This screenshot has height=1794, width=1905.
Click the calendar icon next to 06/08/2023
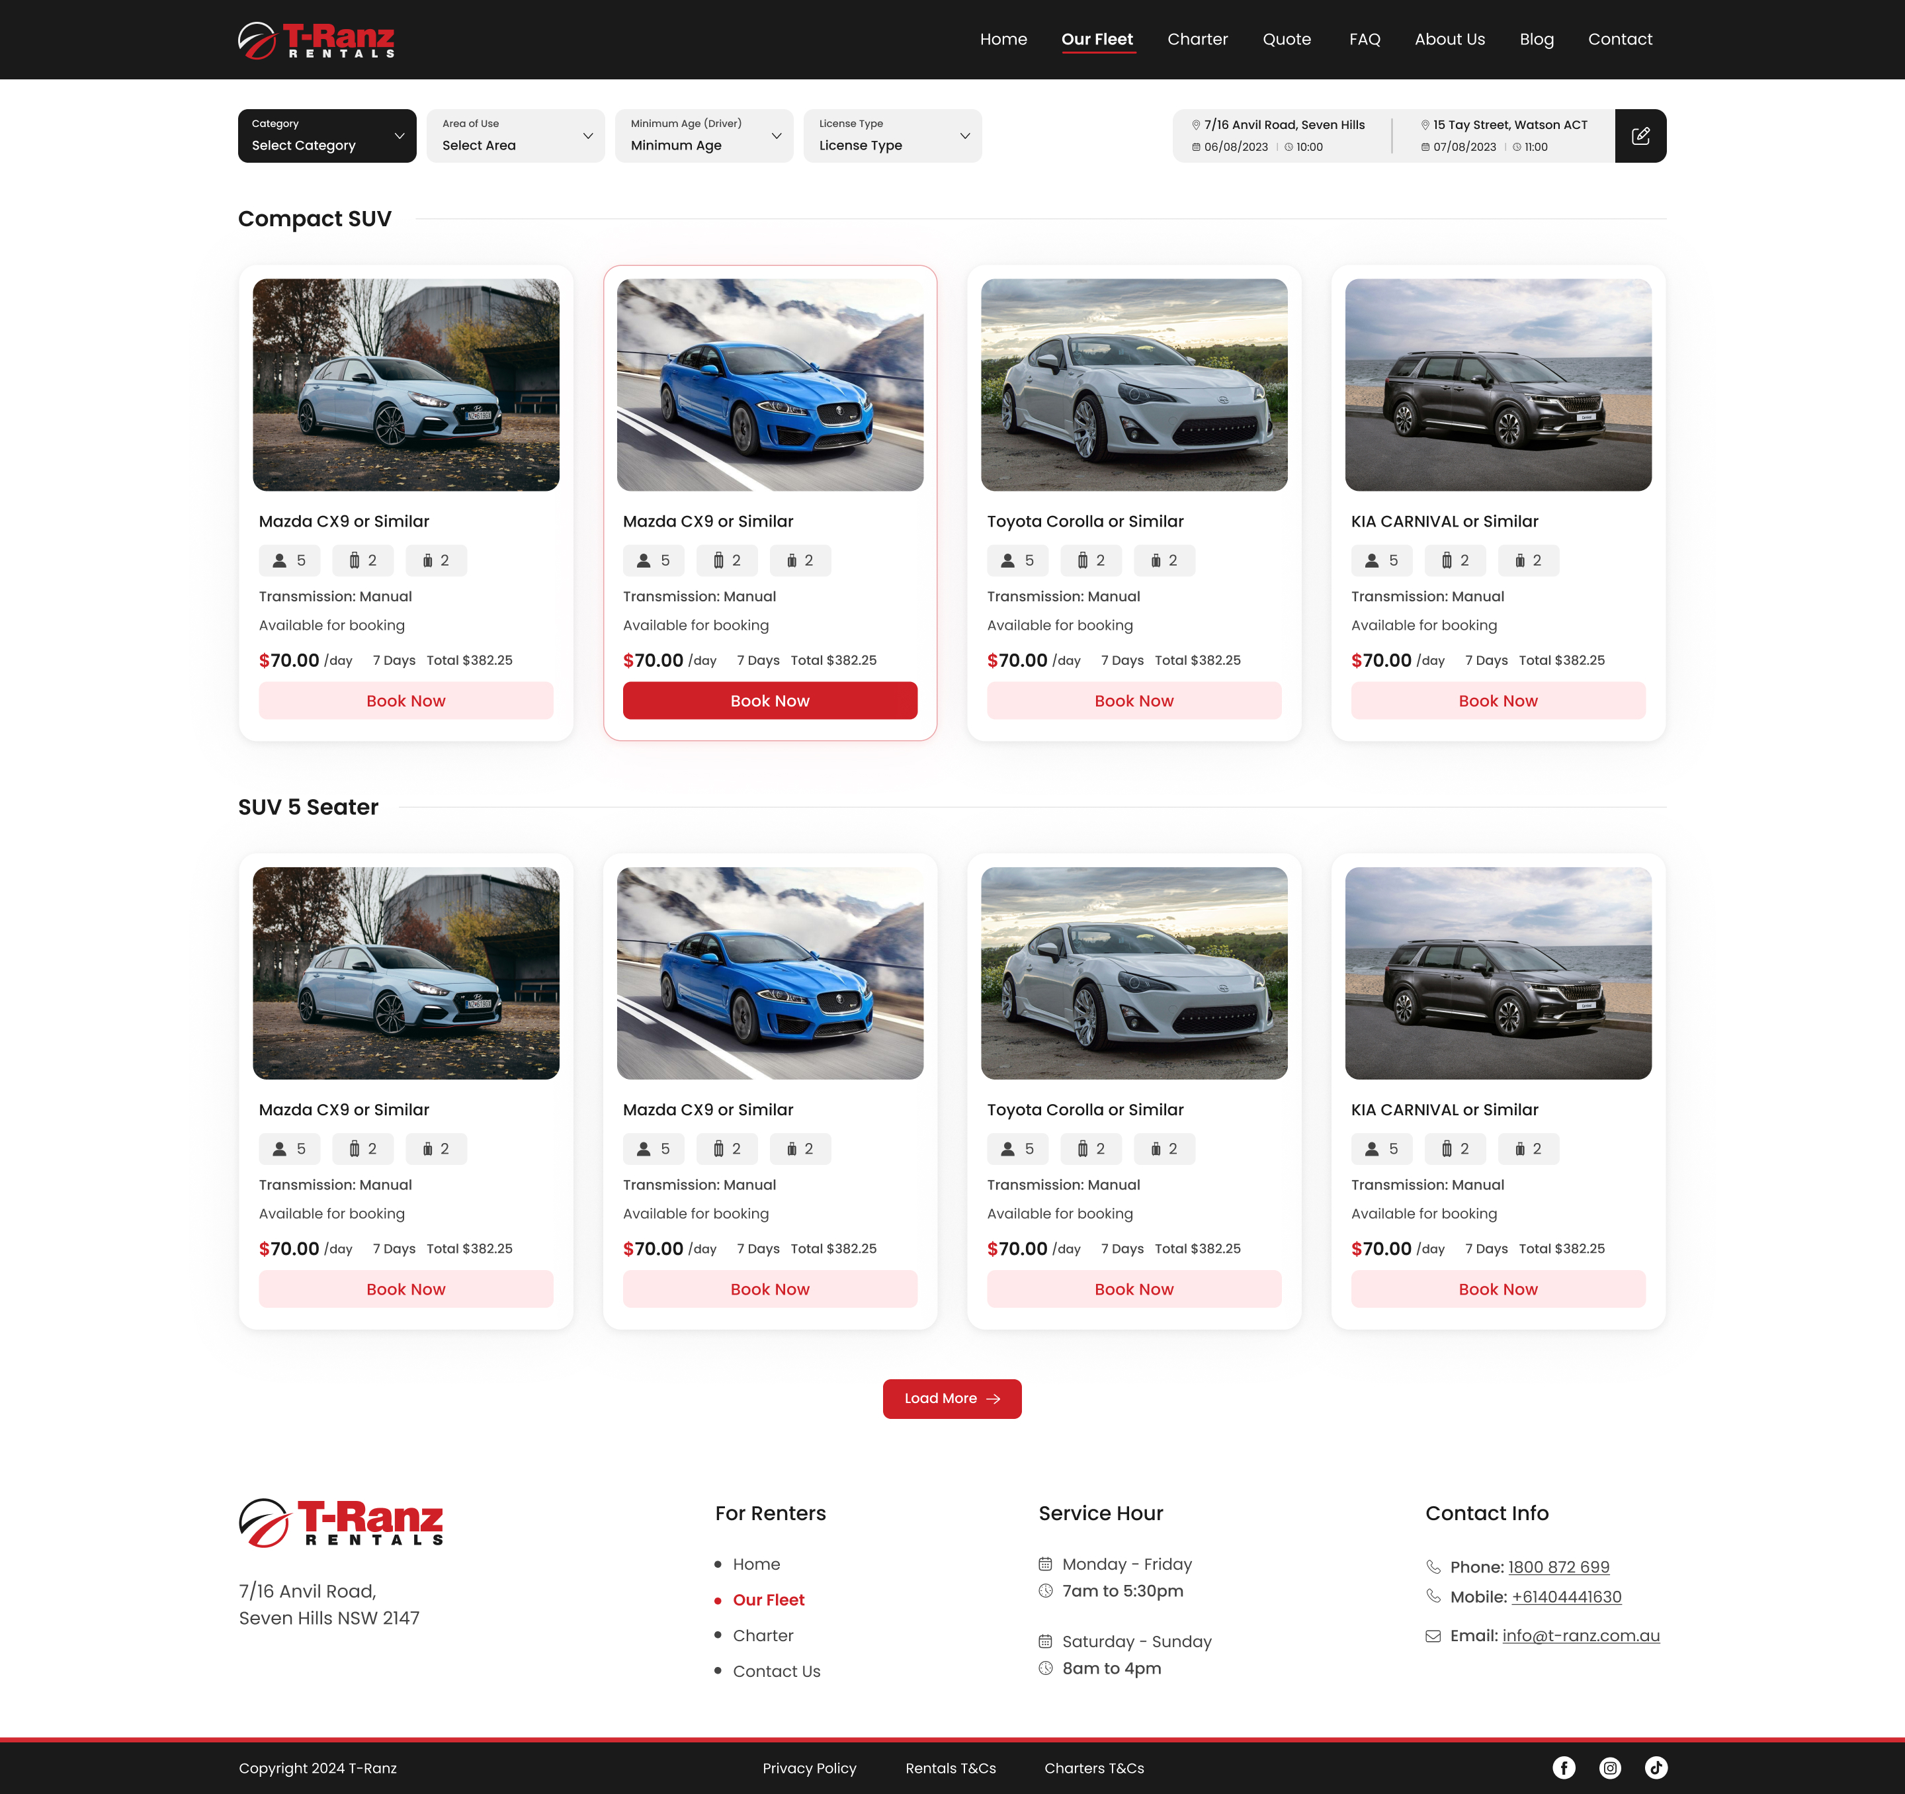click(1196, 147)
